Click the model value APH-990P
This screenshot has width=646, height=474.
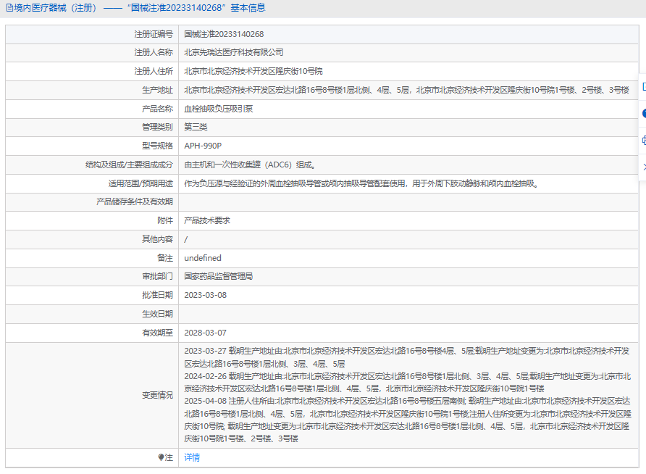(x=203, y=146)
